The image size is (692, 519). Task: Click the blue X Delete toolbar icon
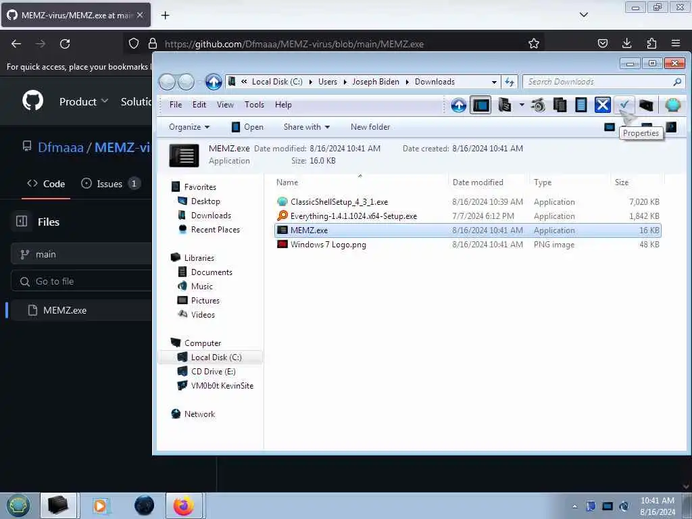coord(602,105)
